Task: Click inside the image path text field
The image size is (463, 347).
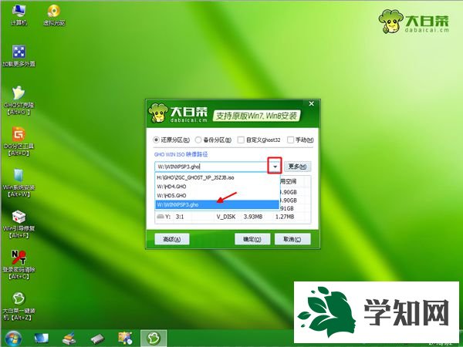Action: click(211, 167)
